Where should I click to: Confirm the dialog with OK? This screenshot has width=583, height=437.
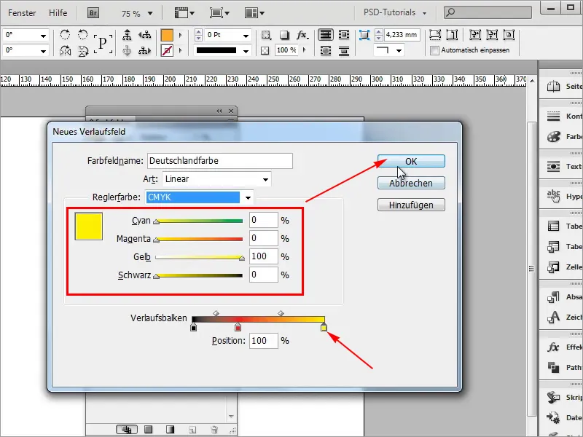pos(410,161)
